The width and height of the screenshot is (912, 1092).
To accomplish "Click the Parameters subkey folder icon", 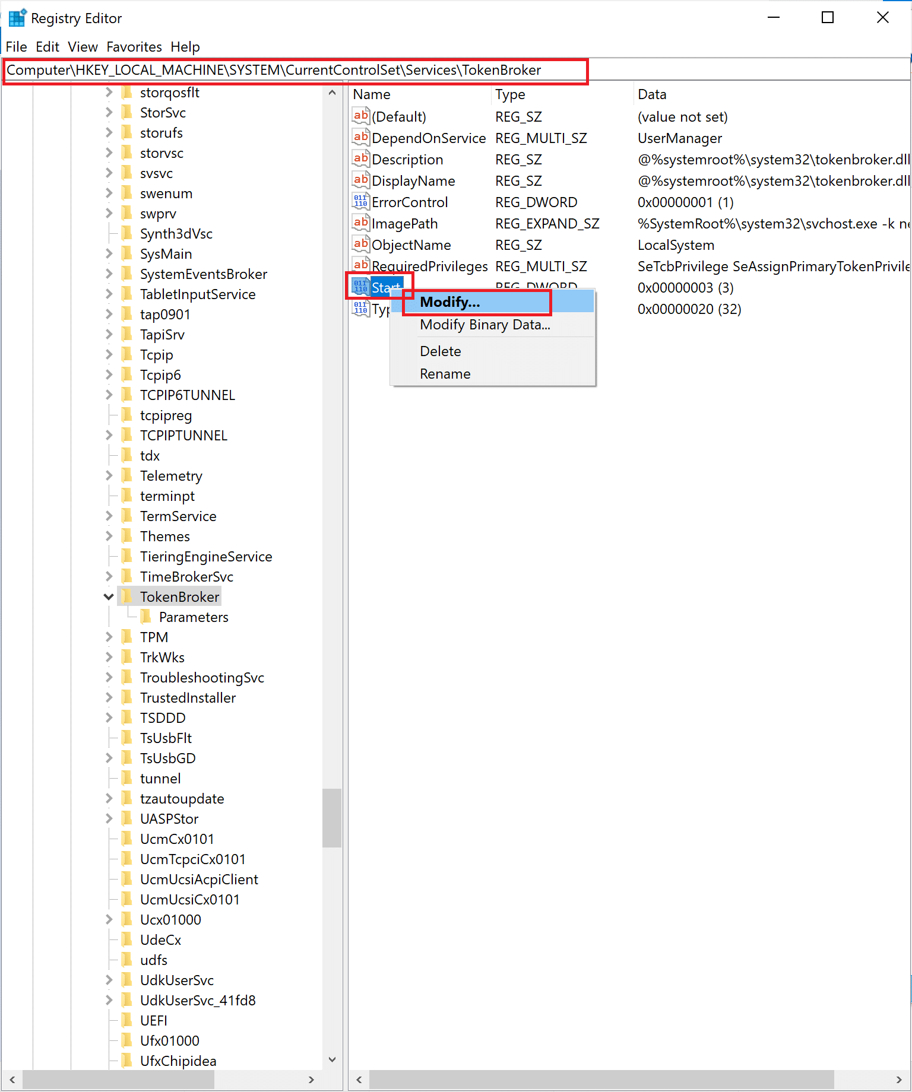I will click(146, 617).
